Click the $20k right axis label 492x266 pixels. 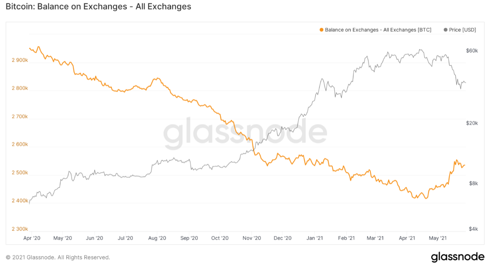[472, 123]
